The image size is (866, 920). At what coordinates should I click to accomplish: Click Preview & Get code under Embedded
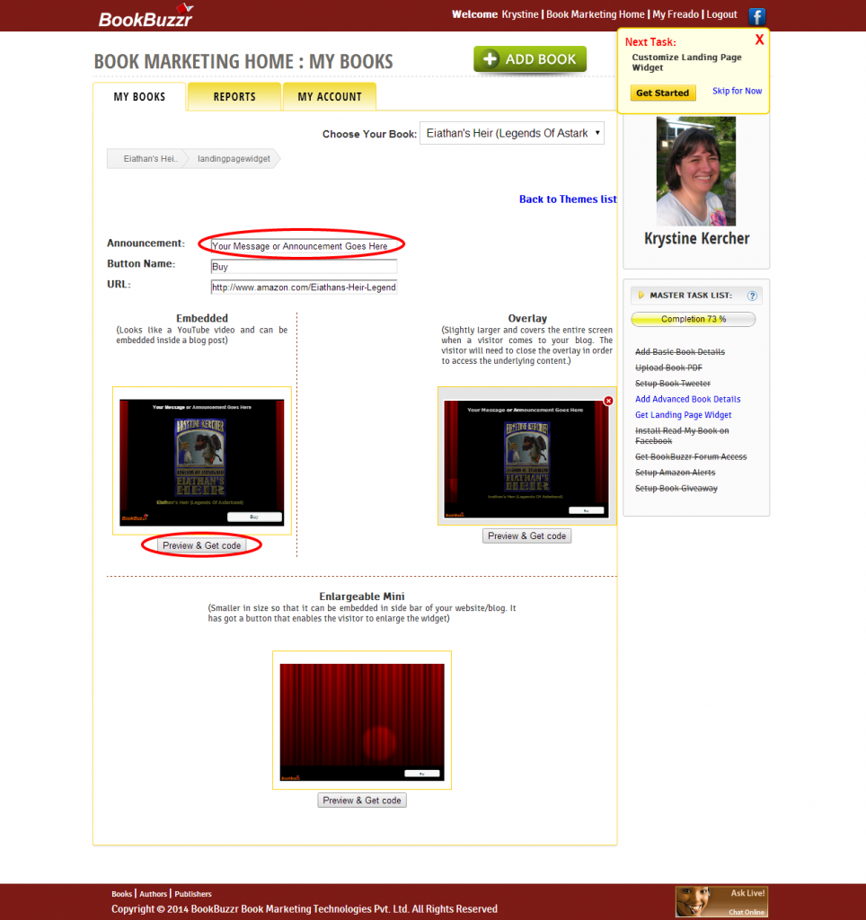[202, 545]
